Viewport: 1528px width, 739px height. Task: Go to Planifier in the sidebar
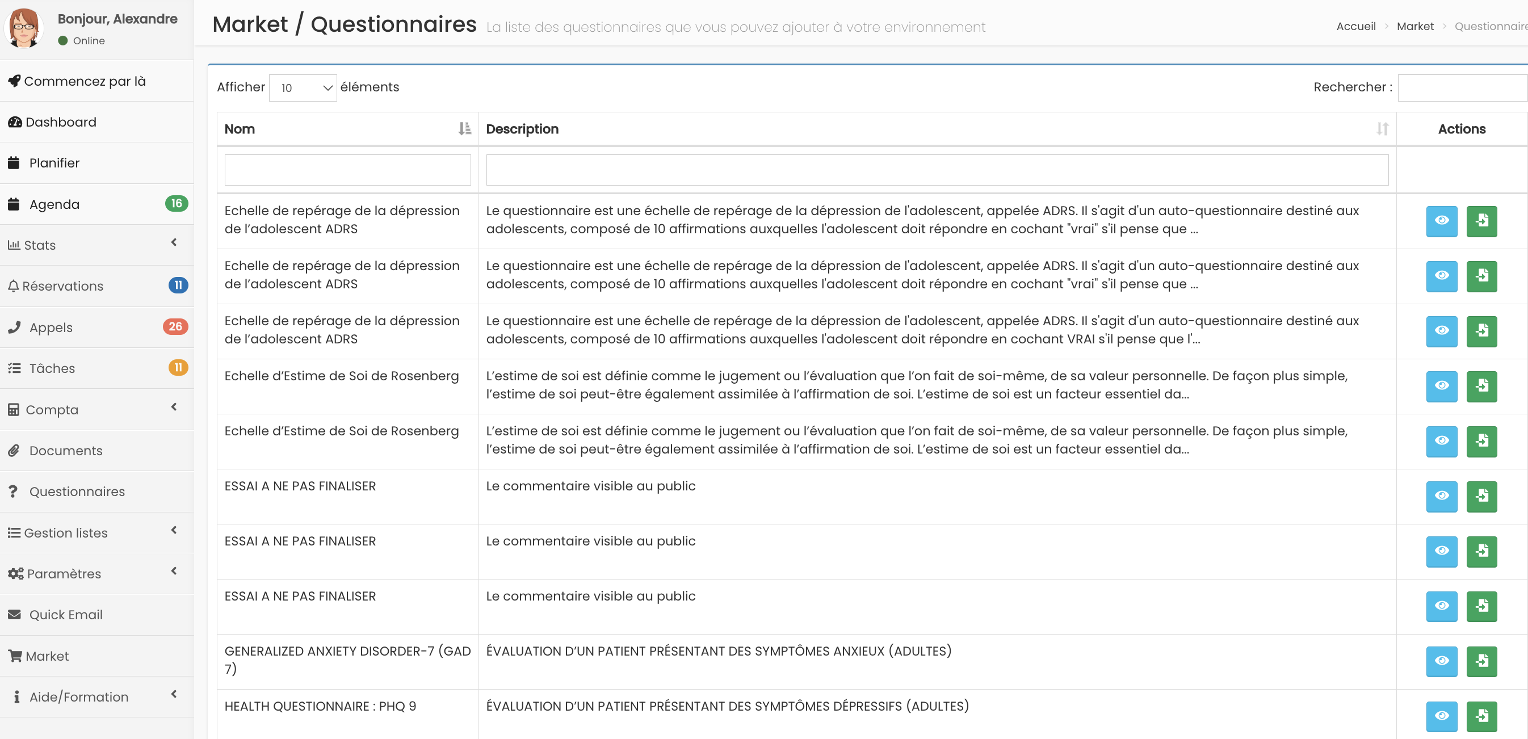click(96, 162)
